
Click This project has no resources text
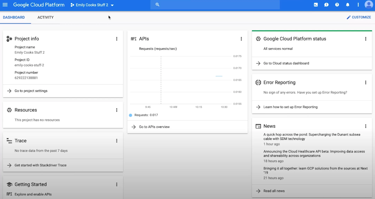tap(37, 120)
